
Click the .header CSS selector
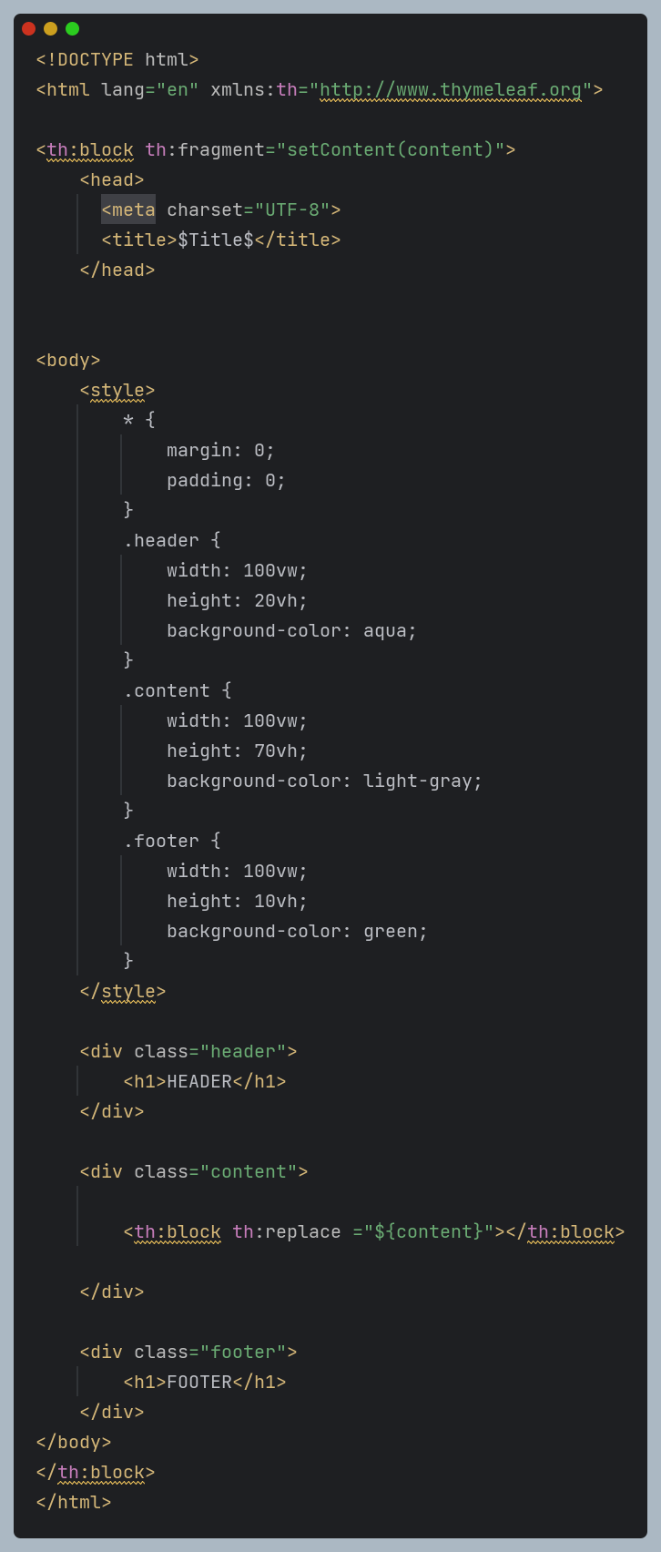click(x=161, y=540)
